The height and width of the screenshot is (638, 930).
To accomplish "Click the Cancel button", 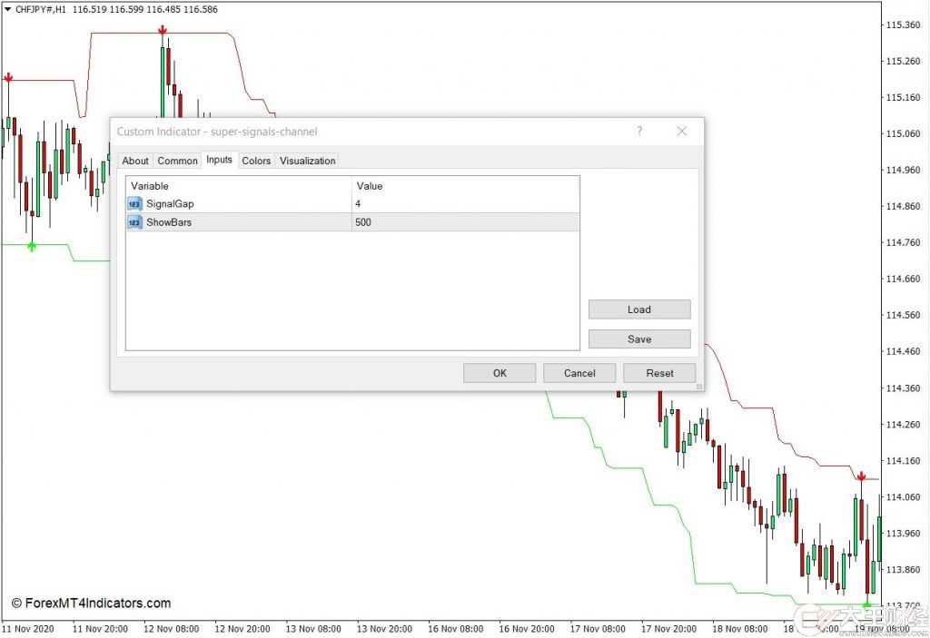I will point(579,373).
